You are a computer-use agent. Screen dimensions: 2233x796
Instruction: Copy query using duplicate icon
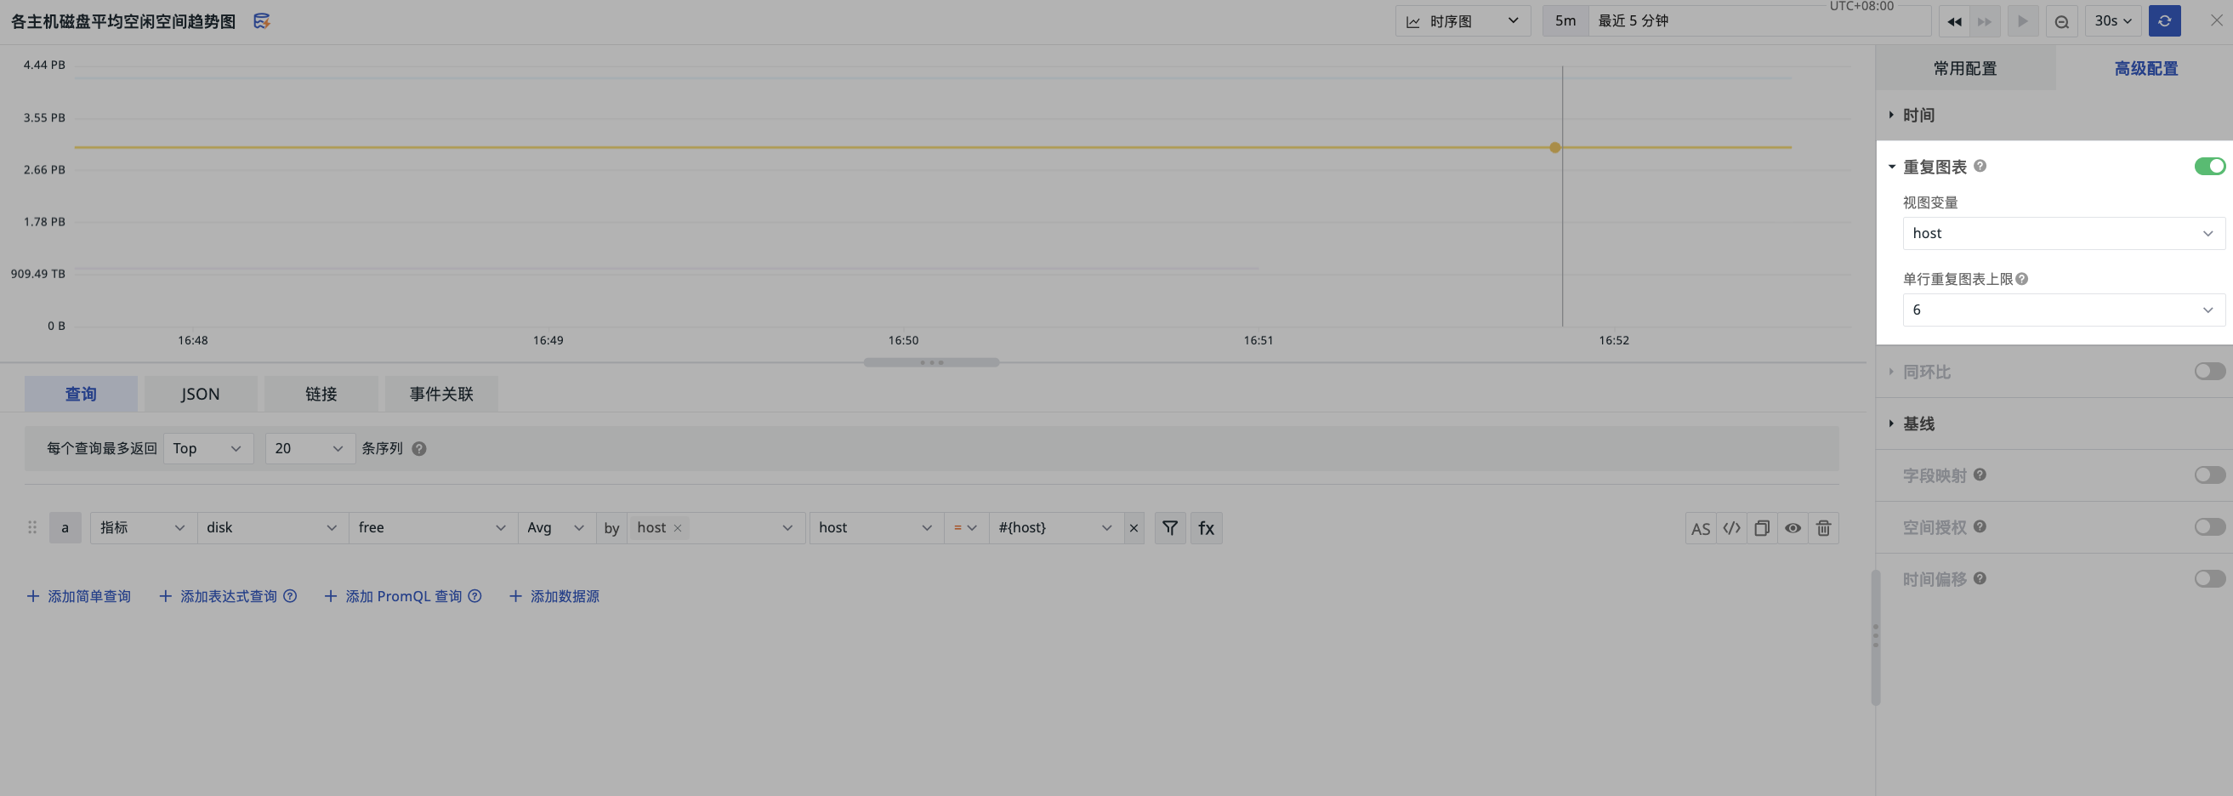point(1761,528)
